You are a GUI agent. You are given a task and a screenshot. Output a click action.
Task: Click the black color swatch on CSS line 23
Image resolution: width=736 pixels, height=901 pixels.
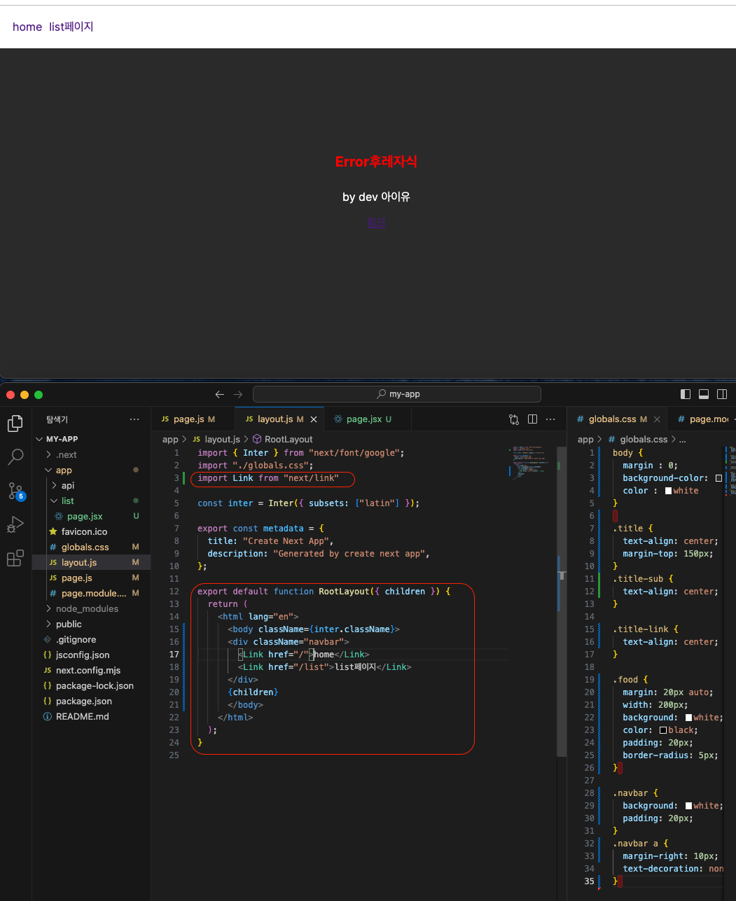tap(663, 730)
